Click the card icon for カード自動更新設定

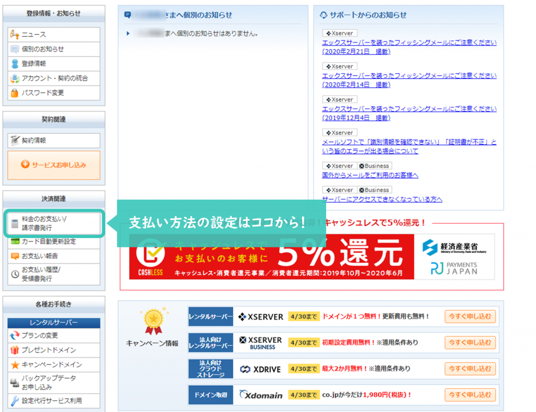(x=15, y=242)
